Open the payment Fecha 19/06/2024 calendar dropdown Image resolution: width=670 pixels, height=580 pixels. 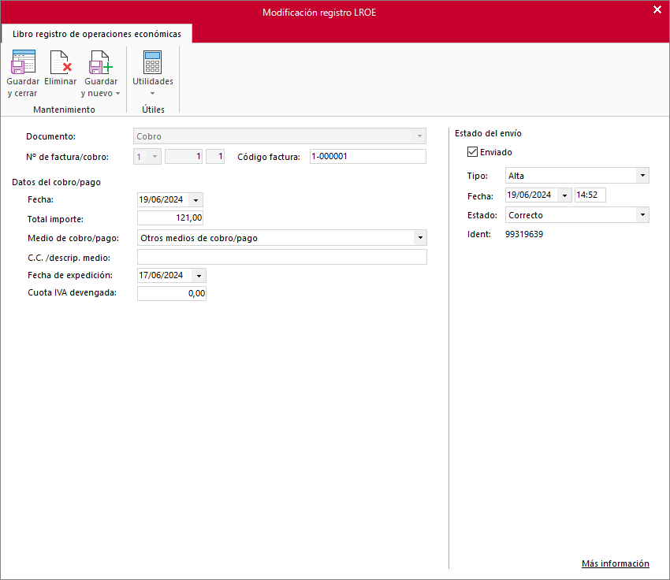[x=195, y=200]
